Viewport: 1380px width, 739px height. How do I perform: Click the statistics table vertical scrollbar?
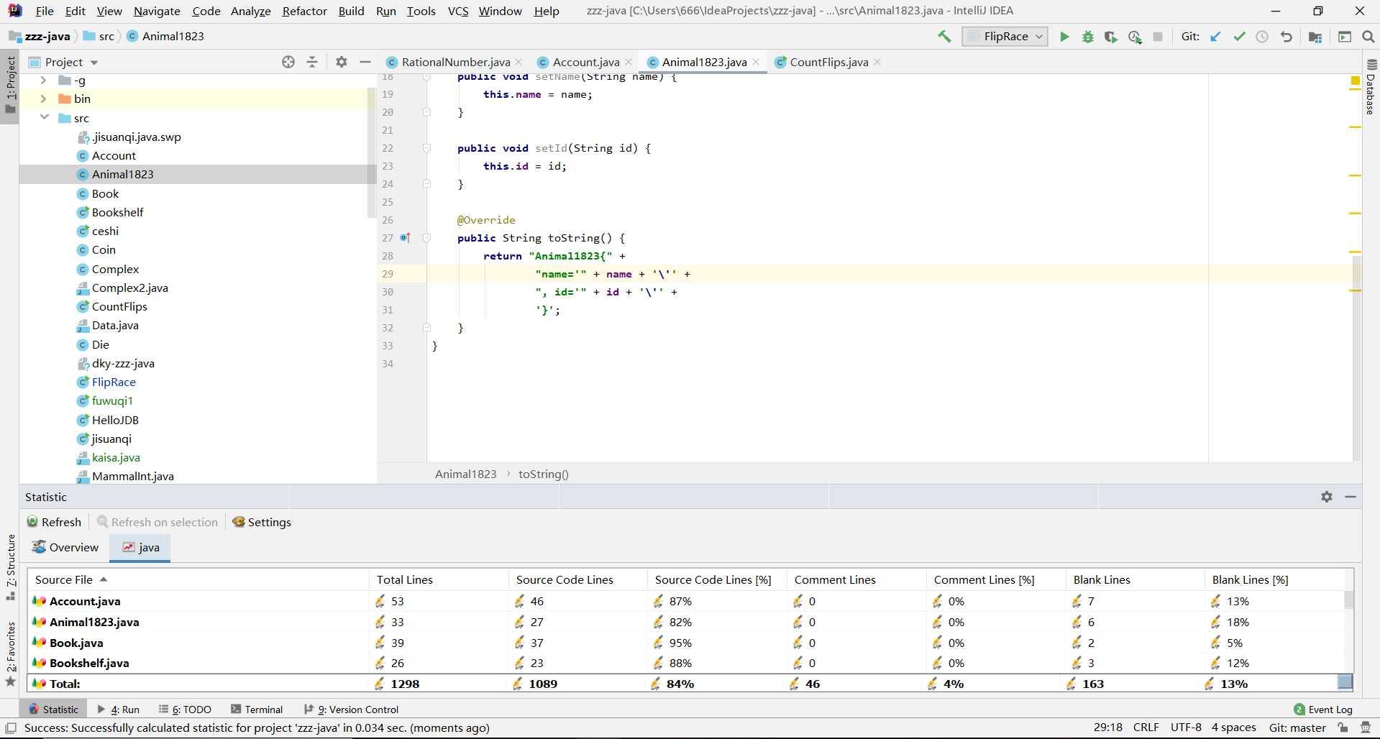(1348, 599)
